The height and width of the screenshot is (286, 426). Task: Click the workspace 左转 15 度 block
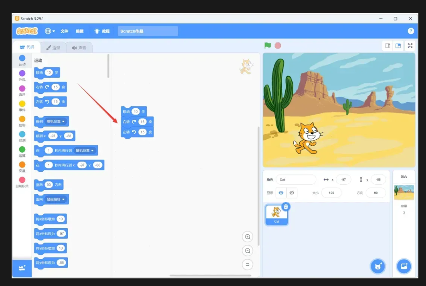(x=137, y=132)
